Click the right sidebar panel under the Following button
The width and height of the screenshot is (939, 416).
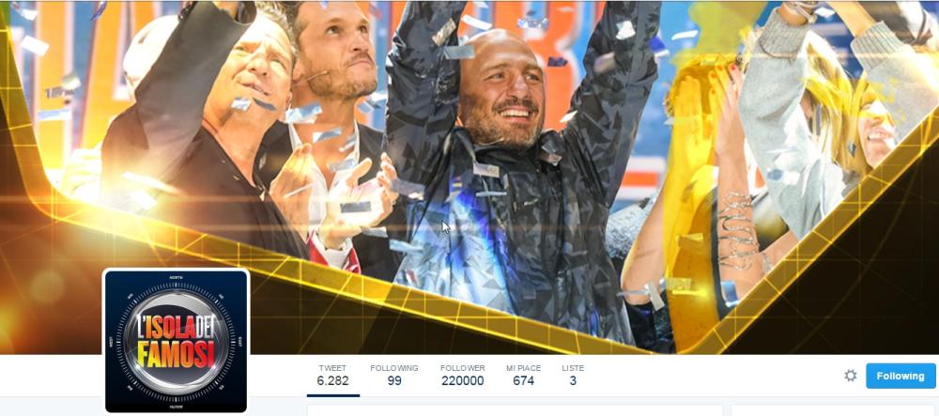(835, 410)
